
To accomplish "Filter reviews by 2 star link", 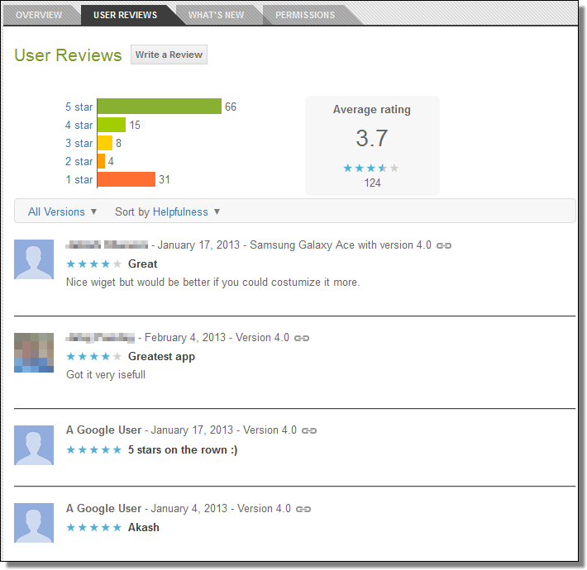I will click(79, 161).
